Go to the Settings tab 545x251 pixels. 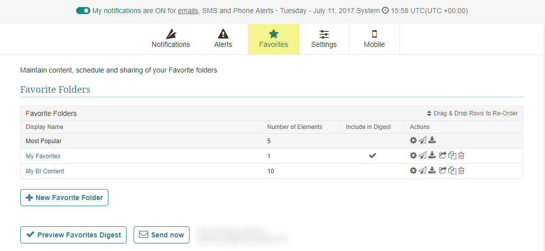tap(324, 39)
